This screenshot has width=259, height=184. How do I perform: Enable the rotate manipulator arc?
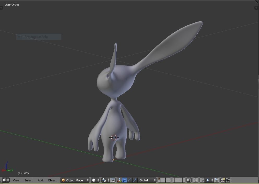130,180
